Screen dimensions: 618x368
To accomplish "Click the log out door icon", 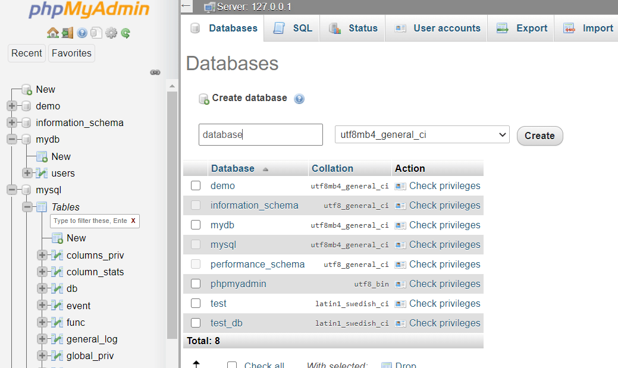I will (67, 33).
